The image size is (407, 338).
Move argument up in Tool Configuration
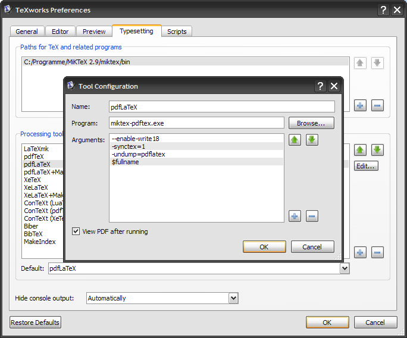(x=295, y=140)
